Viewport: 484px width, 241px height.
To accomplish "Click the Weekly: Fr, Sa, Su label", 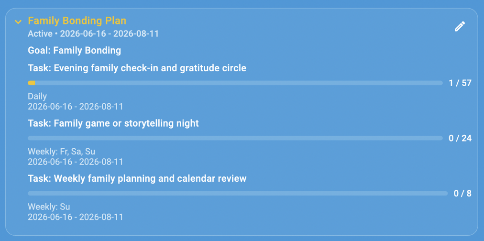I will point(61,152).
